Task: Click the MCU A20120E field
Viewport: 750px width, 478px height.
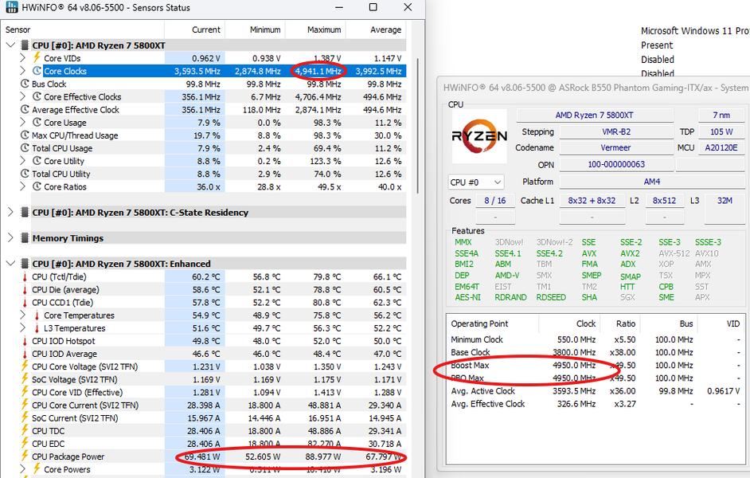Action: click(x=721, y=147)
